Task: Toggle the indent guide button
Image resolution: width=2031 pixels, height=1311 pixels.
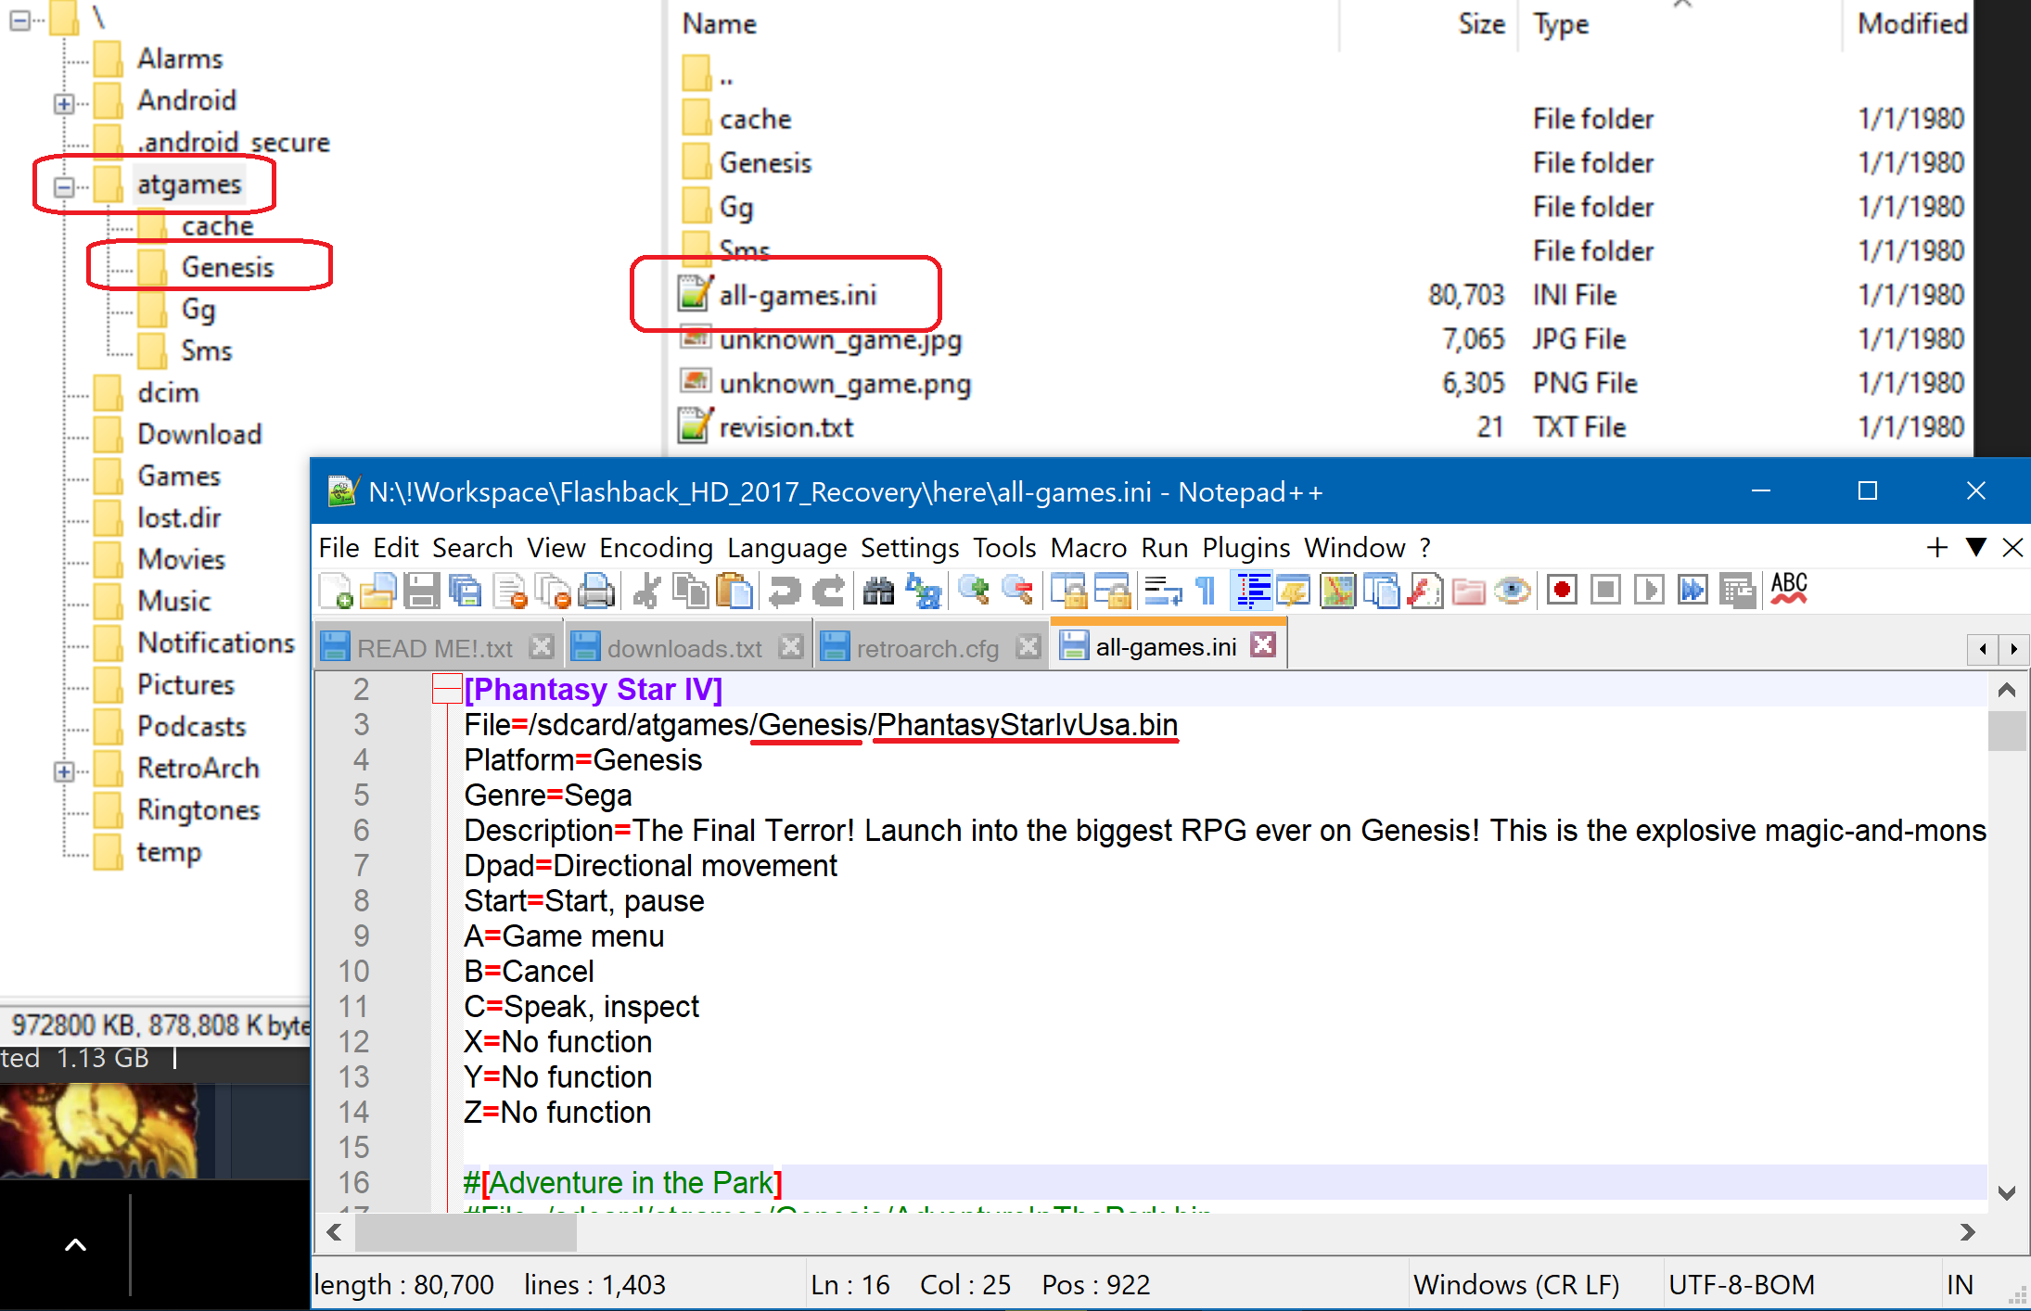Action: 1252,591
